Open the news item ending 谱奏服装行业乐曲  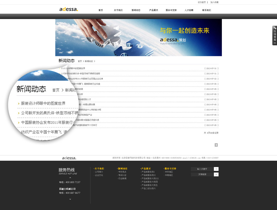[x=86, y=84]
